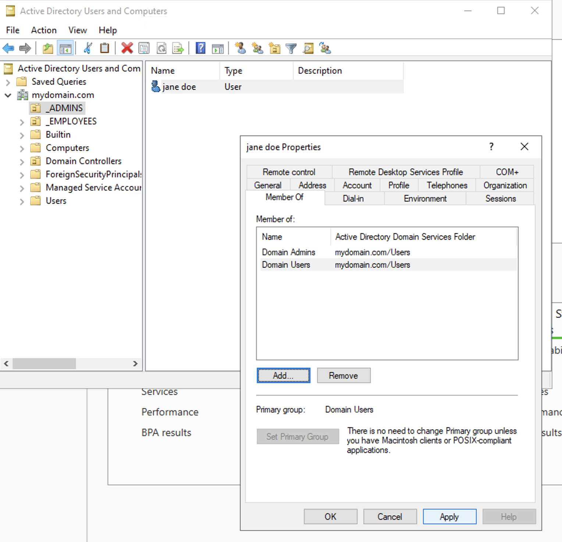Switch to the General tab

click(268, 185)
